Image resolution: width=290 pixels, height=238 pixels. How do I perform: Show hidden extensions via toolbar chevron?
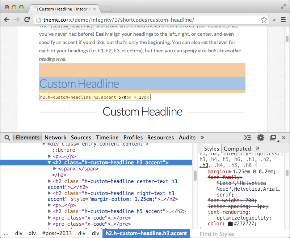274,20
